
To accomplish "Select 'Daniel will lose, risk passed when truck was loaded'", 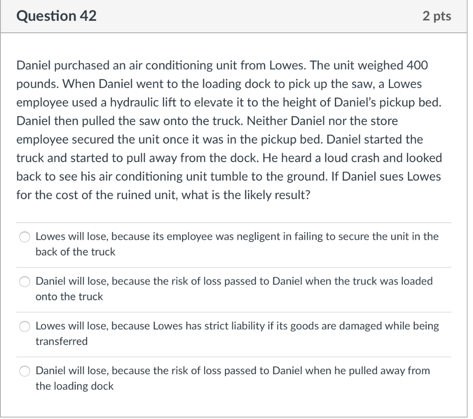I will pyautogui.click(x=24, y=281).
